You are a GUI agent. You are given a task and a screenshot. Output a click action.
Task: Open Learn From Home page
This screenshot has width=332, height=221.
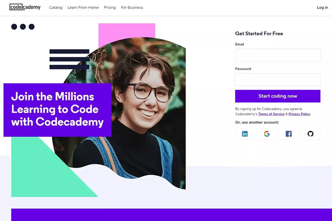(83, 7)
